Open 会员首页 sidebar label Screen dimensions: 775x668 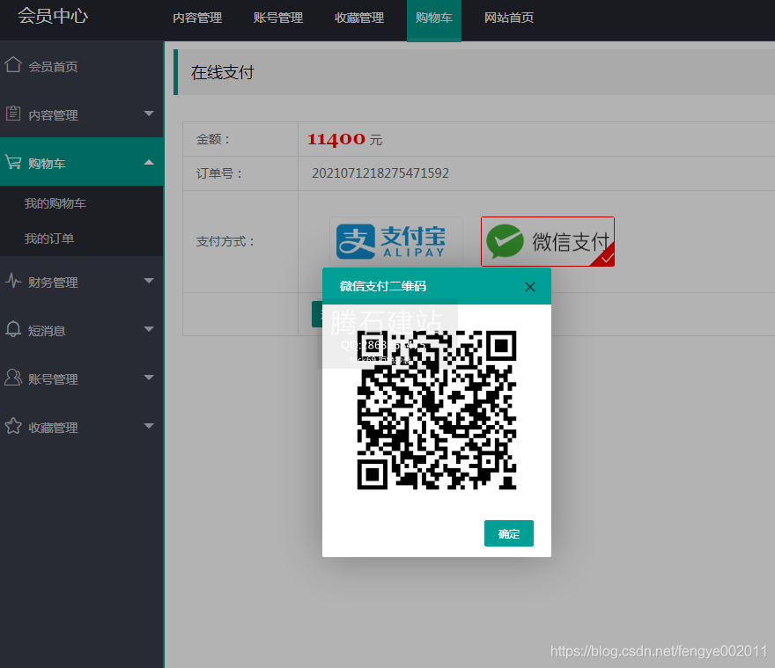(x=53, y=67)
